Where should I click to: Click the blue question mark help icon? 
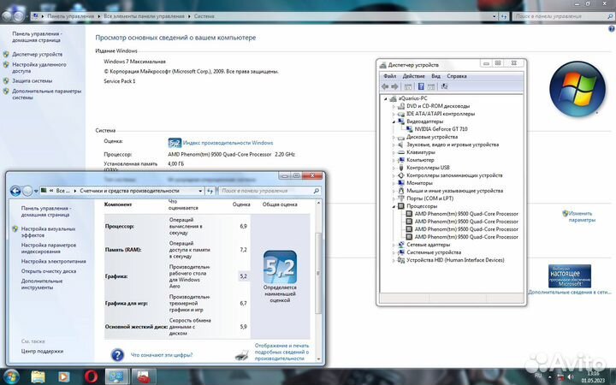(x=117, y=355)
